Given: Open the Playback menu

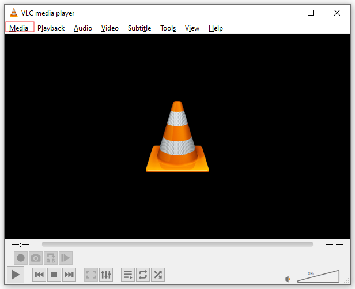Looking at the screenshot, I should click(x=51, y=28).
